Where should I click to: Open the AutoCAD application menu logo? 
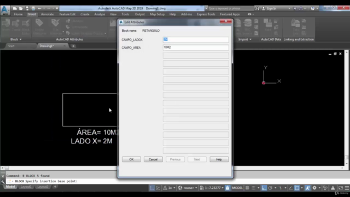coord(5,10)
